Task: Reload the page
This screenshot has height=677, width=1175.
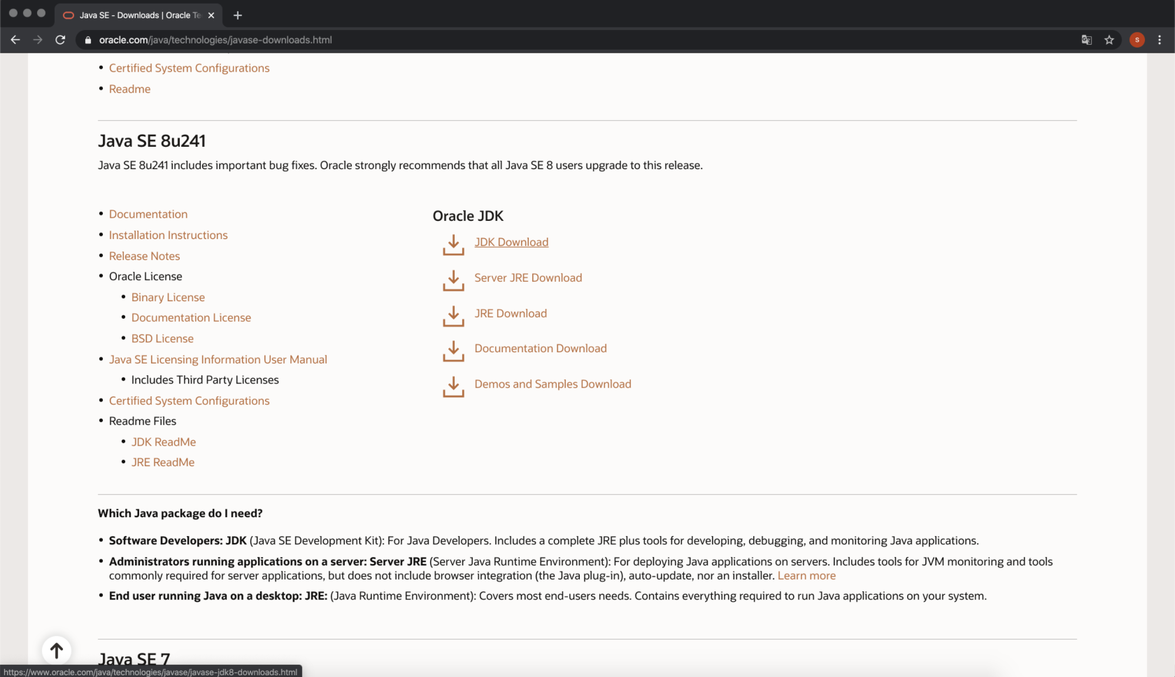Action: (x=60, y=40)
